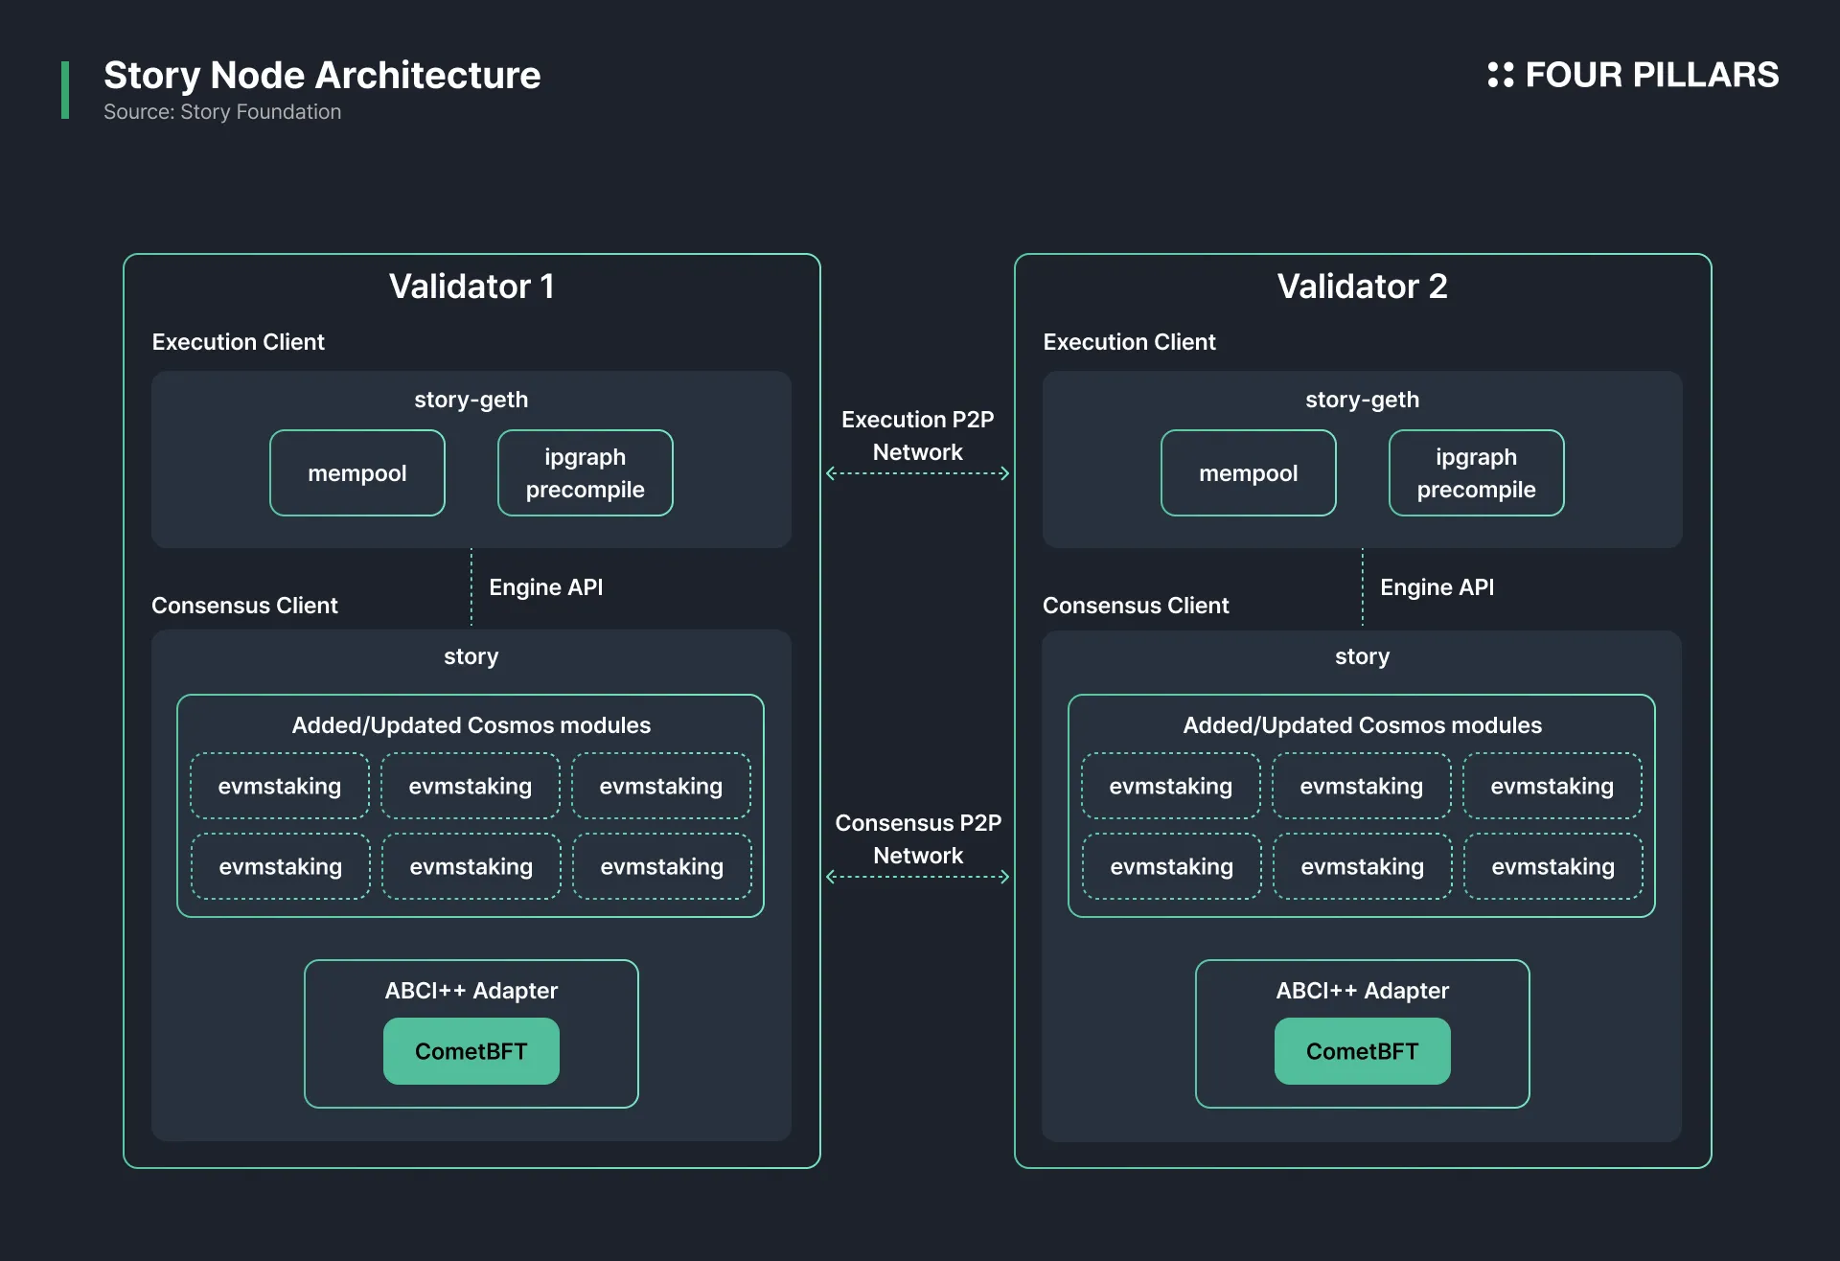This screenshot has height=1261, width=1840.
Task: Click the Execution Client label in Validator 1
Action: tap(239, 342)
